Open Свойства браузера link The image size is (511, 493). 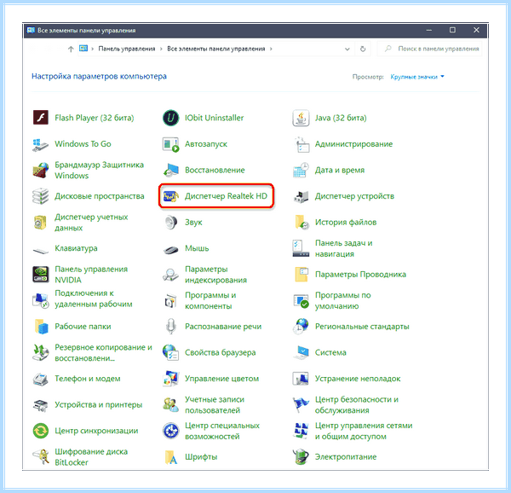pos(221,353)
